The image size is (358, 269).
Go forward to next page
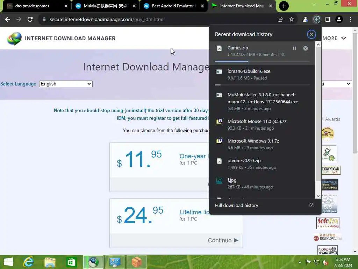click(x=19, y=20)
